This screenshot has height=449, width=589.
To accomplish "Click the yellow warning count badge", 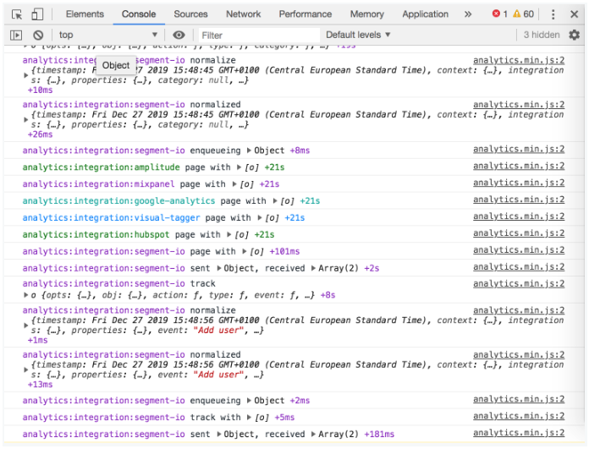I will pyautogui.click(x=523, y=14).
